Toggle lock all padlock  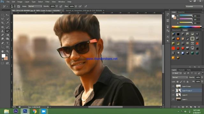coord(187,82)
